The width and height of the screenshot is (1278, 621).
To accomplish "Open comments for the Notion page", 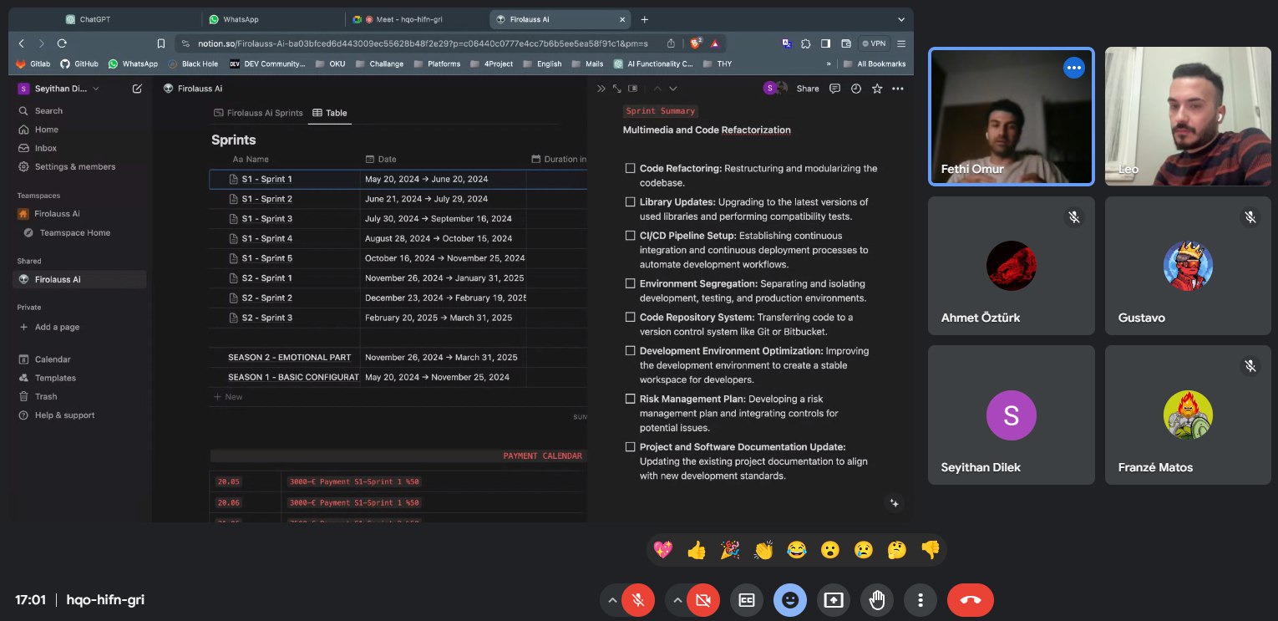I will coord(834,89).
